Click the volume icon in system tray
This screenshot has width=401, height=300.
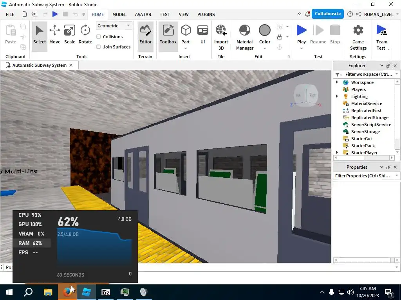pos(350,292)
